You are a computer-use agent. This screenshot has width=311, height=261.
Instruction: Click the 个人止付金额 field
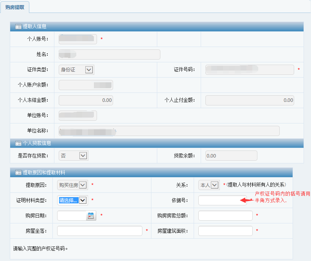pyautogui.click(x=249, y=100)
